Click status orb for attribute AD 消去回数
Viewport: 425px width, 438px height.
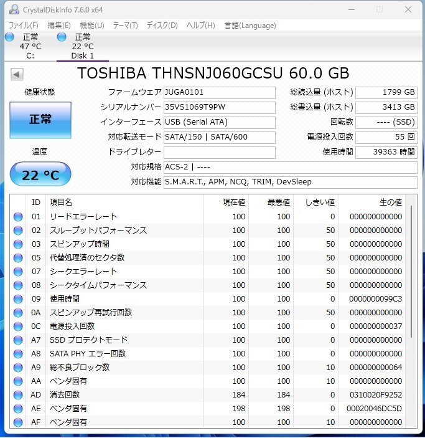coord(18,395)
